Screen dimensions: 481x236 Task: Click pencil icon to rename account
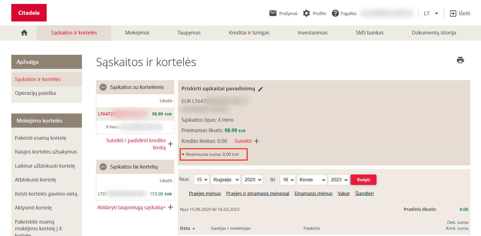point(261,89)
